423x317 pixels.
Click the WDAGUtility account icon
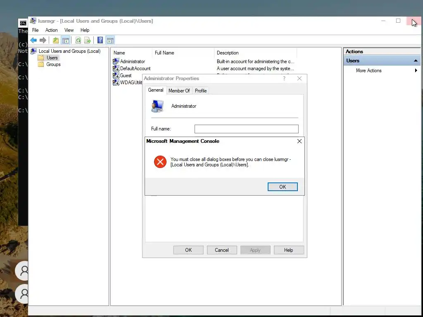point(116,83)
